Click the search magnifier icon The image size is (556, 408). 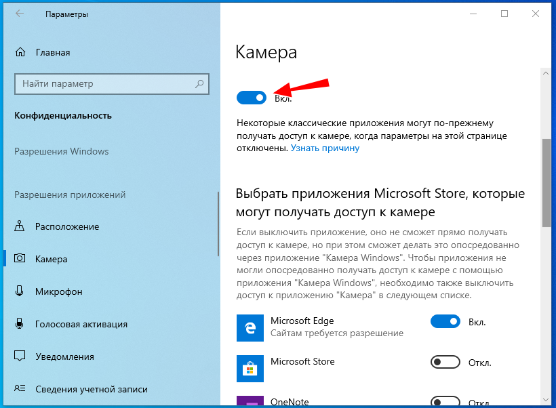199,84
